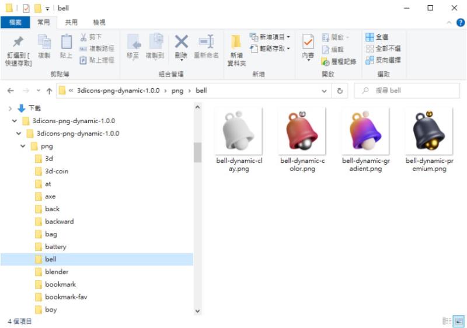The height and width of the screenshot is (328, 467).
Task: Click Select none (全部不選)
Action: [x=383, y=48]
